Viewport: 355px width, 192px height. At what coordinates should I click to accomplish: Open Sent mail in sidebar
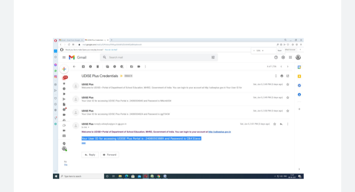click(64, 99)
